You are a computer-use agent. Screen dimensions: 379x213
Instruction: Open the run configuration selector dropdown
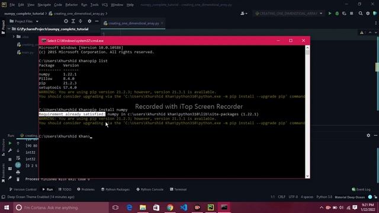point(288,14)
